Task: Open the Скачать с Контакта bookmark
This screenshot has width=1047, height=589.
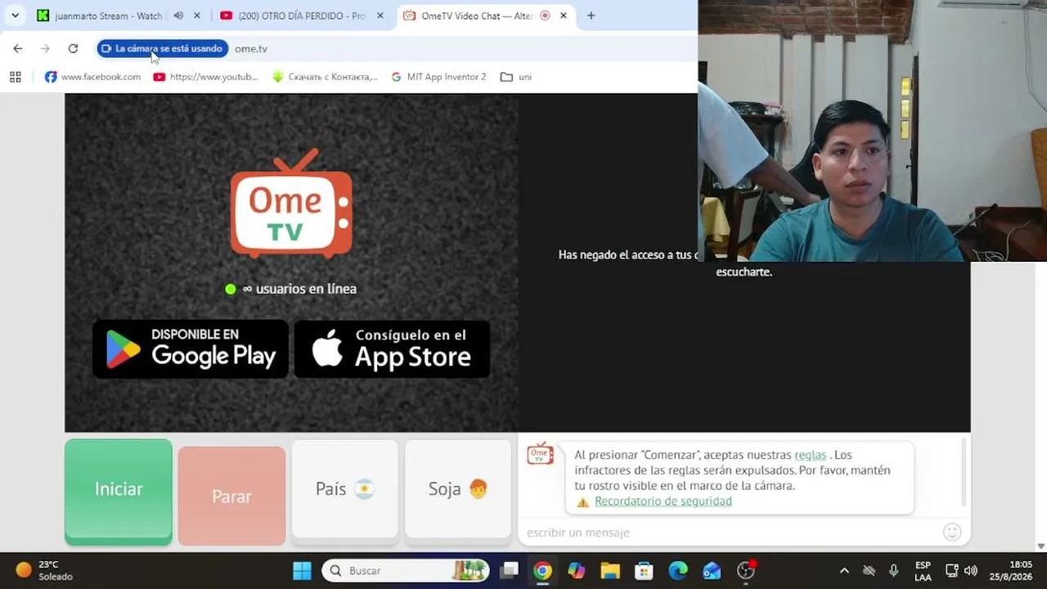Action: click(325, 77)
